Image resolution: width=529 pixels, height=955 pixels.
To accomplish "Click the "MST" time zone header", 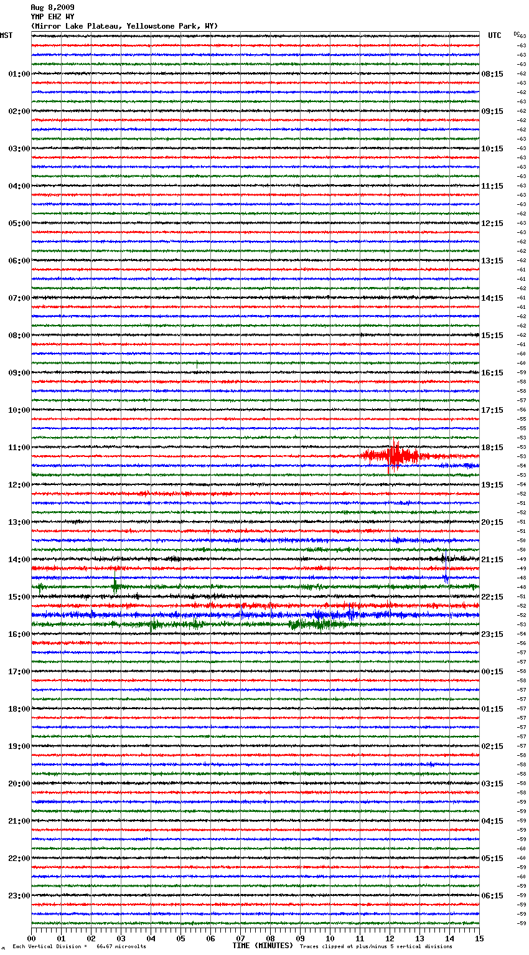I will coord(6,35).
